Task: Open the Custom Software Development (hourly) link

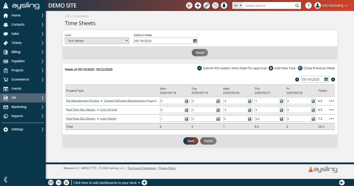Action: pos(130,101)
